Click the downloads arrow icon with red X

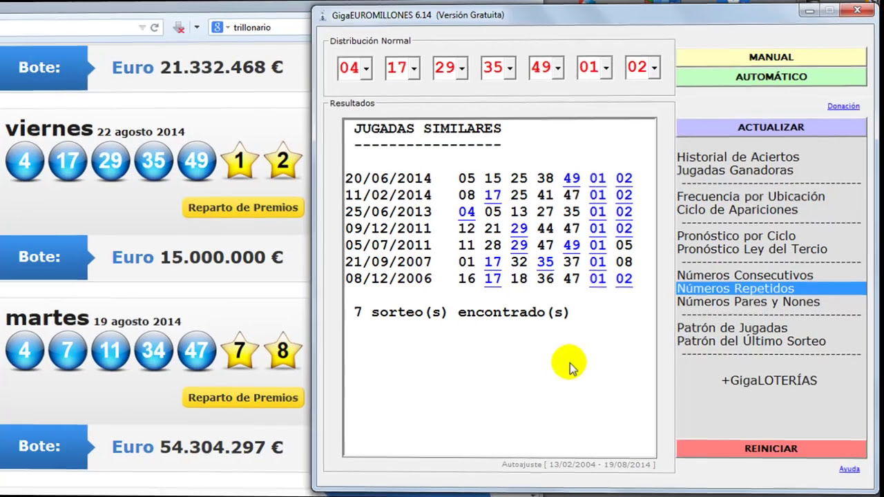point(179,28)
